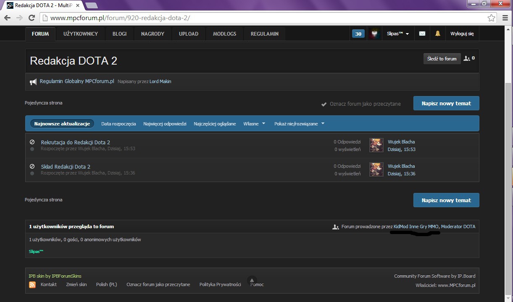Click Napisz nowy temat above the topic list

click(x=446, y=103)
